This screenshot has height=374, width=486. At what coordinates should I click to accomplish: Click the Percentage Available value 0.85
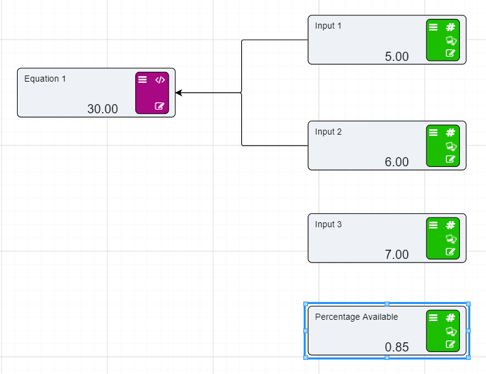(x=396, y=347)
